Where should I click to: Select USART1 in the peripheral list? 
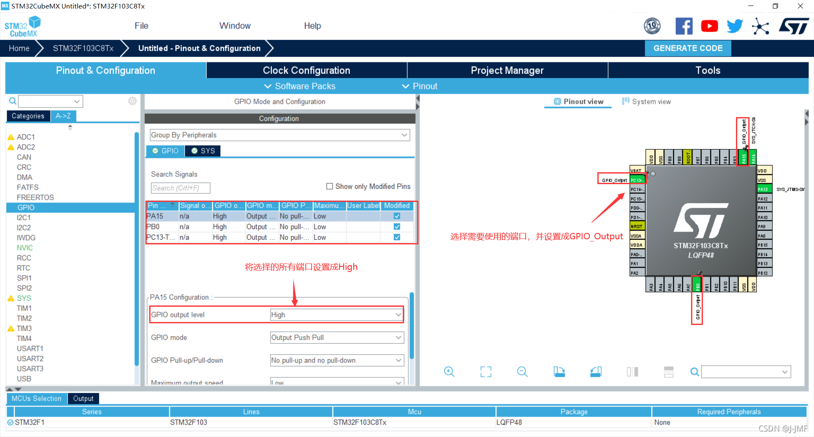(x=30, y=349)
